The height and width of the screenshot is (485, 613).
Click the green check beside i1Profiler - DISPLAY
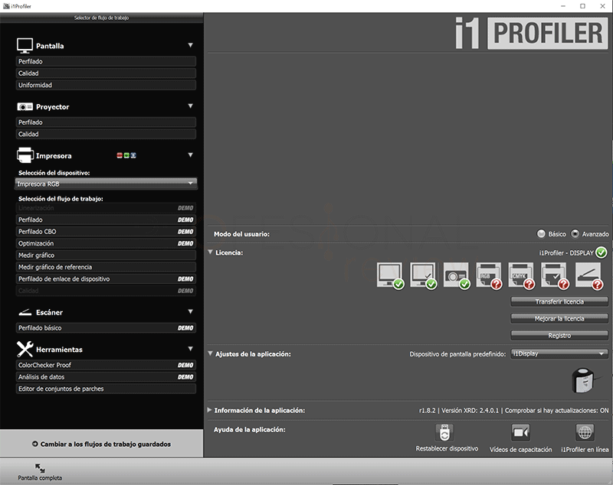pos(602,252)
